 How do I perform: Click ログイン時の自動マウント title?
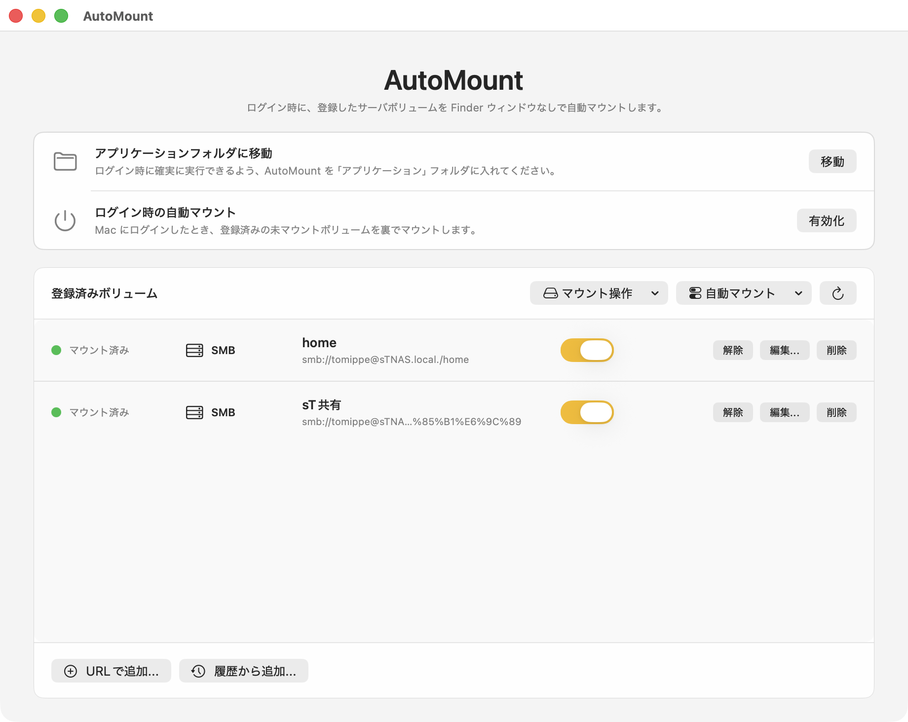(x=165, y=213)
